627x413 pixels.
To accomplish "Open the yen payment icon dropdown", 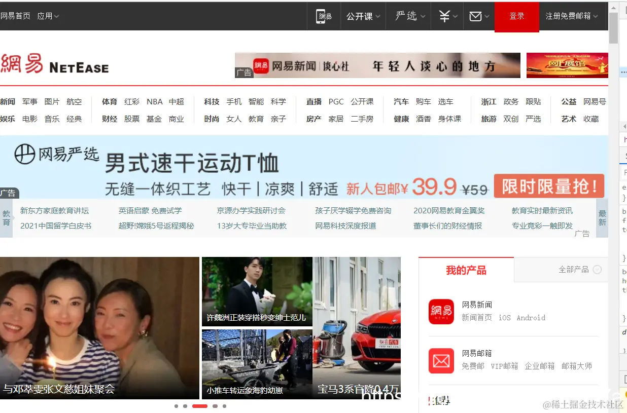I will [x=448, y=16].
